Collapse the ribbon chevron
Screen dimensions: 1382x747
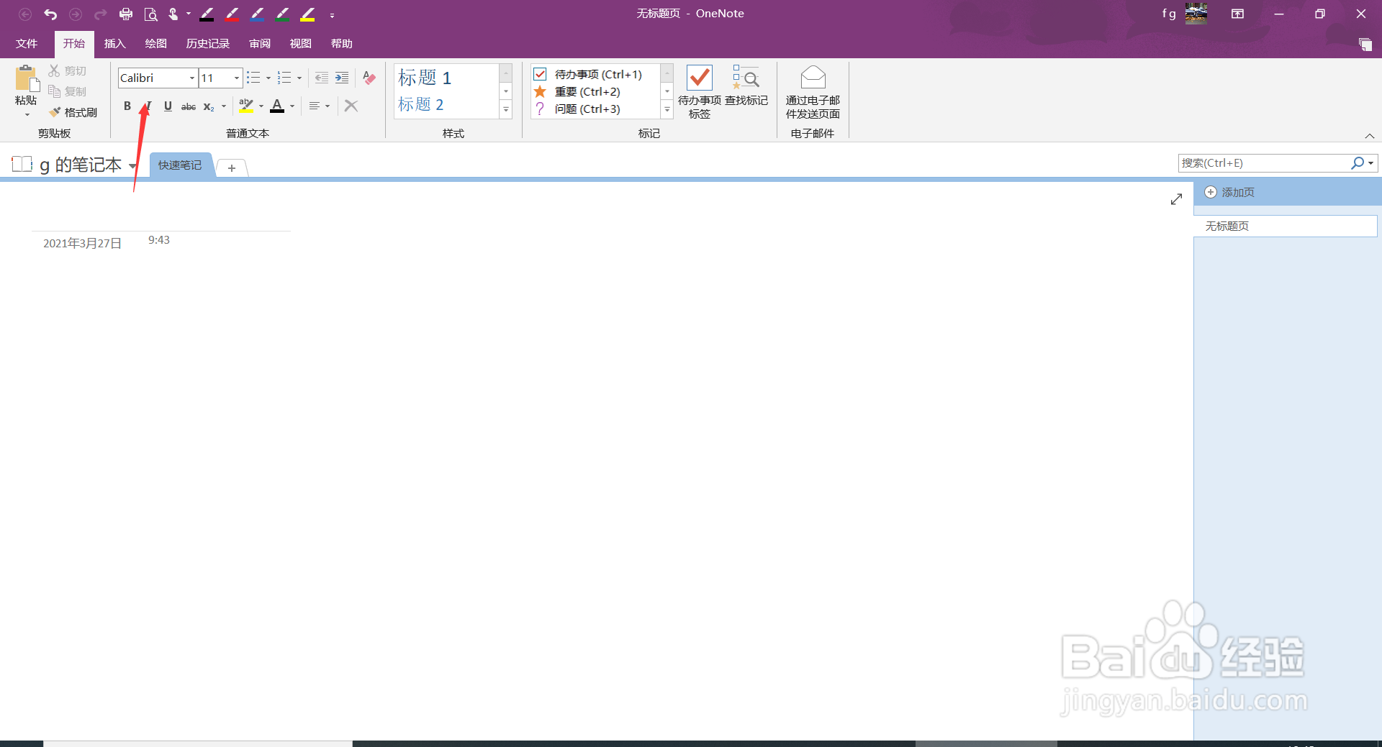(1370, 136)
